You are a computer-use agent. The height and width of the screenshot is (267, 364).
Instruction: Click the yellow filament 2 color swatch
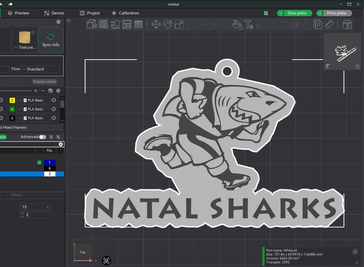12,100
